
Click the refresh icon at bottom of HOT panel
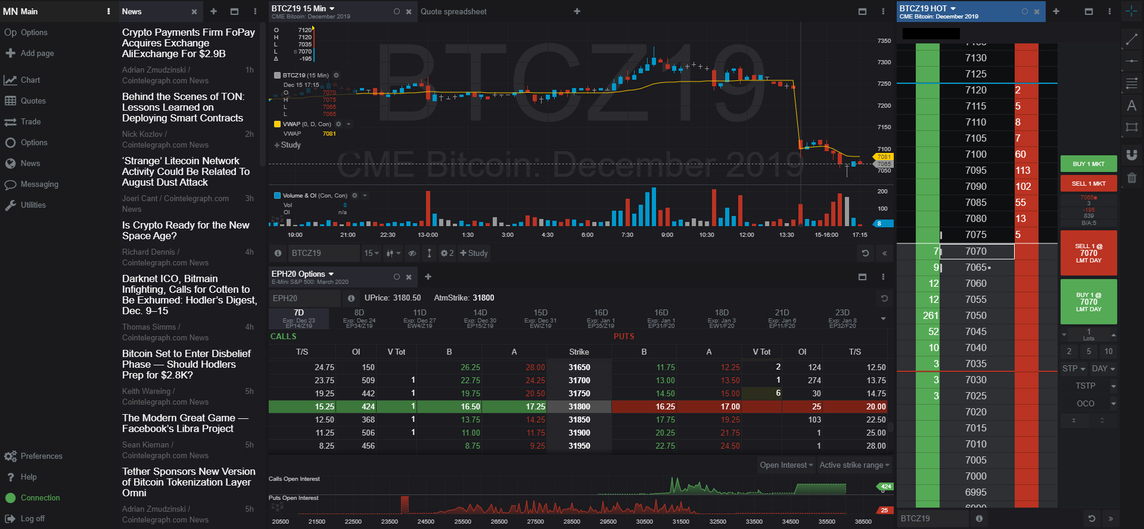pyautogui.click(x=1092, y=518)
